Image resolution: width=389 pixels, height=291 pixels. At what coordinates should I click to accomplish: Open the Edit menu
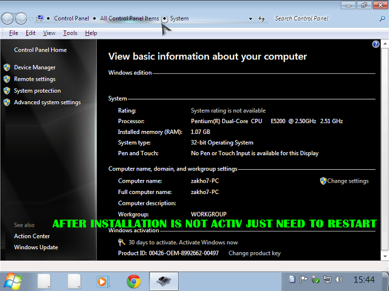[x=30, y=33]
